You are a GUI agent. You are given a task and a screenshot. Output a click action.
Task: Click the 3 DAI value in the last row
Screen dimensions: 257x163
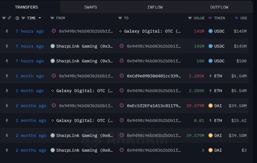click(203, 150)
